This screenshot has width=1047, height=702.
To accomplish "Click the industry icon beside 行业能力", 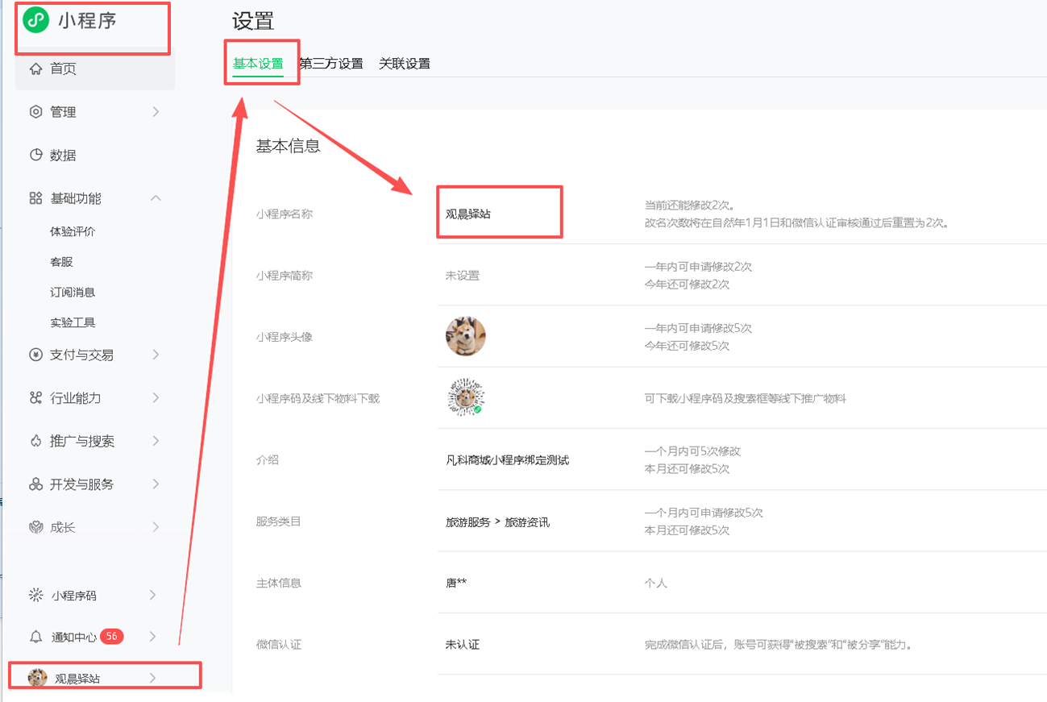I will (35, 398).
